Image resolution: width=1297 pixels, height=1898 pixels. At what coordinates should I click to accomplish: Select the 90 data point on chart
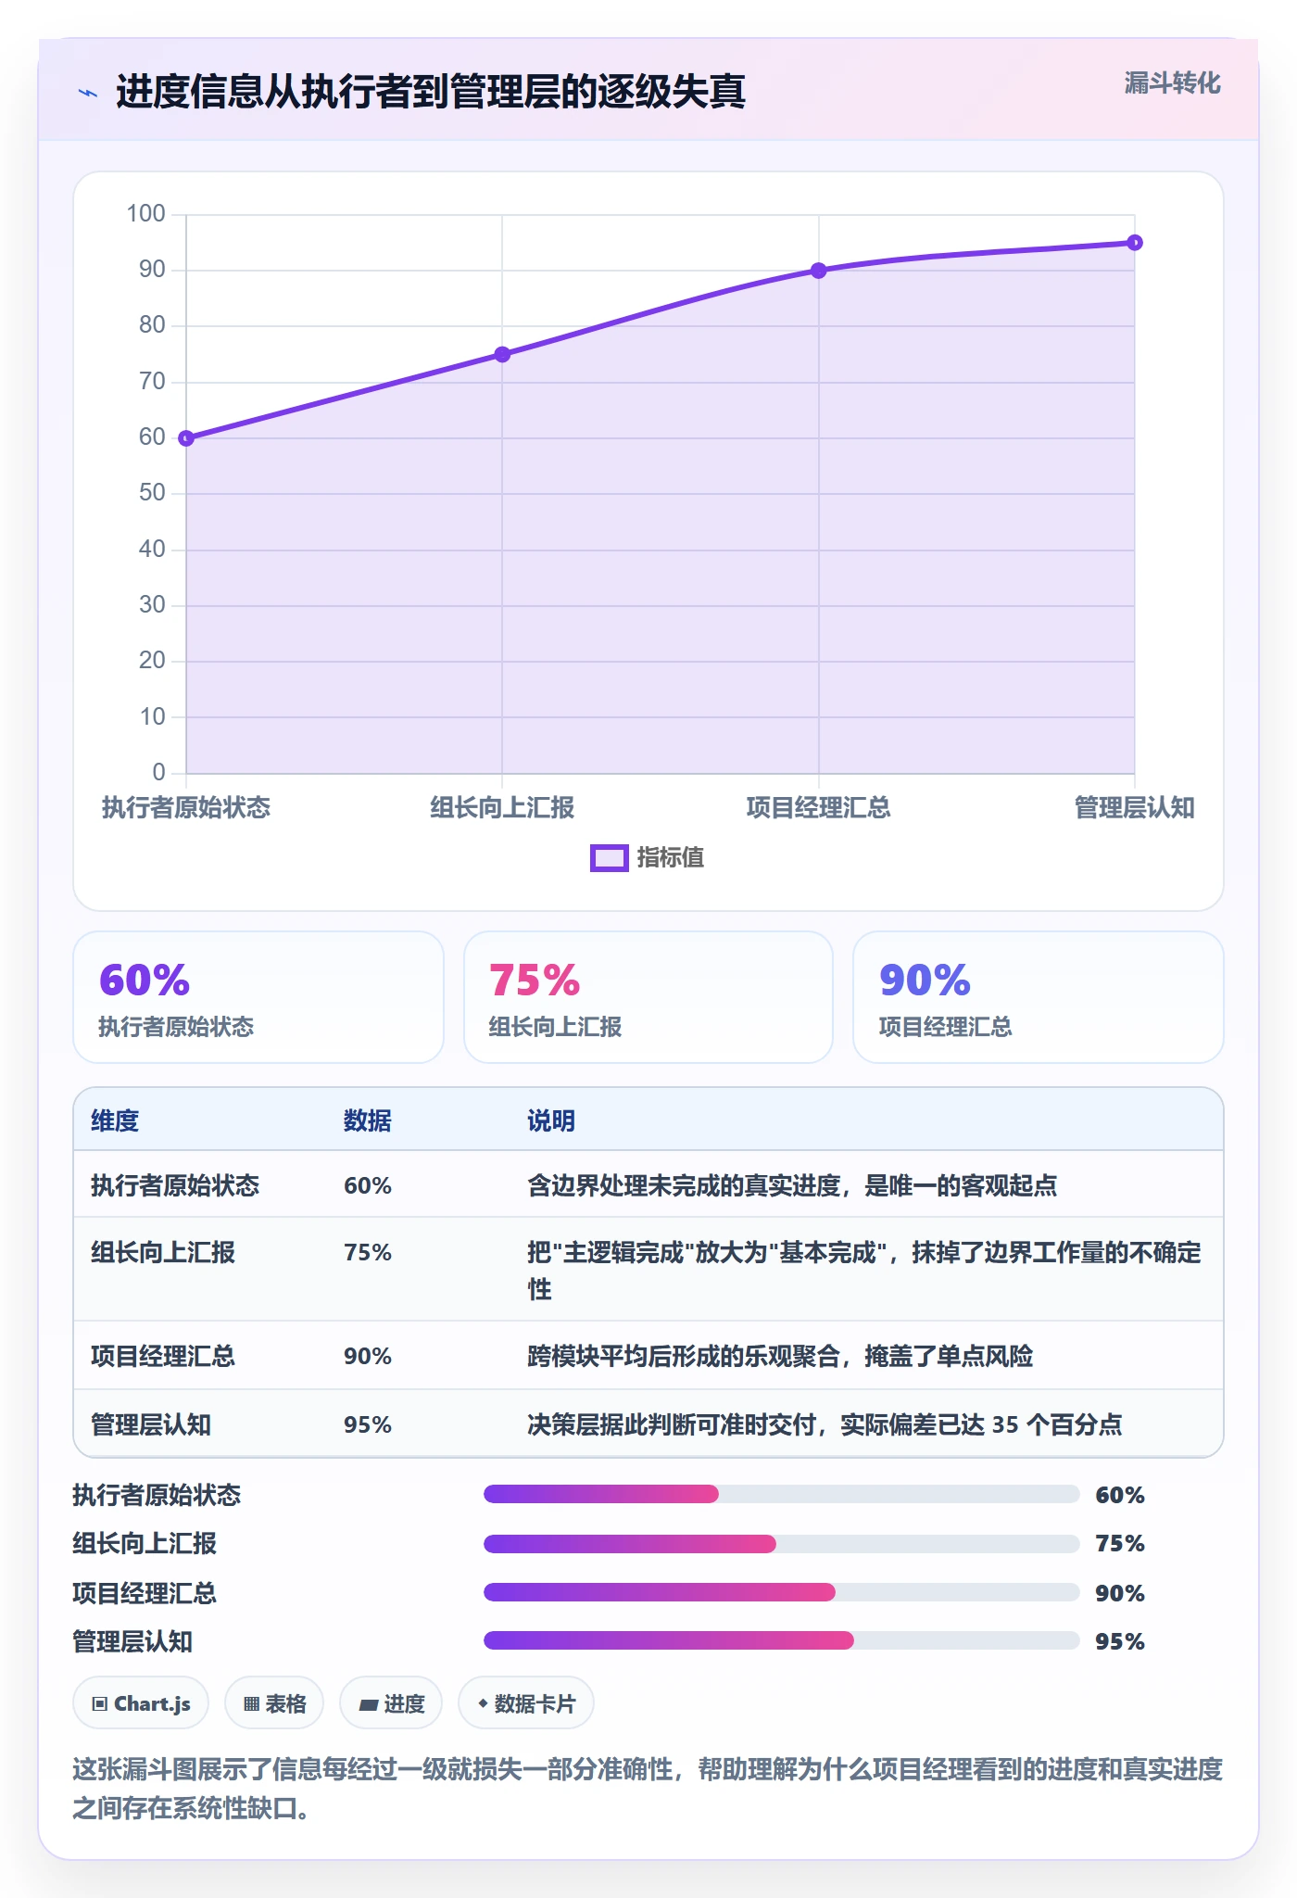point(819,271)
